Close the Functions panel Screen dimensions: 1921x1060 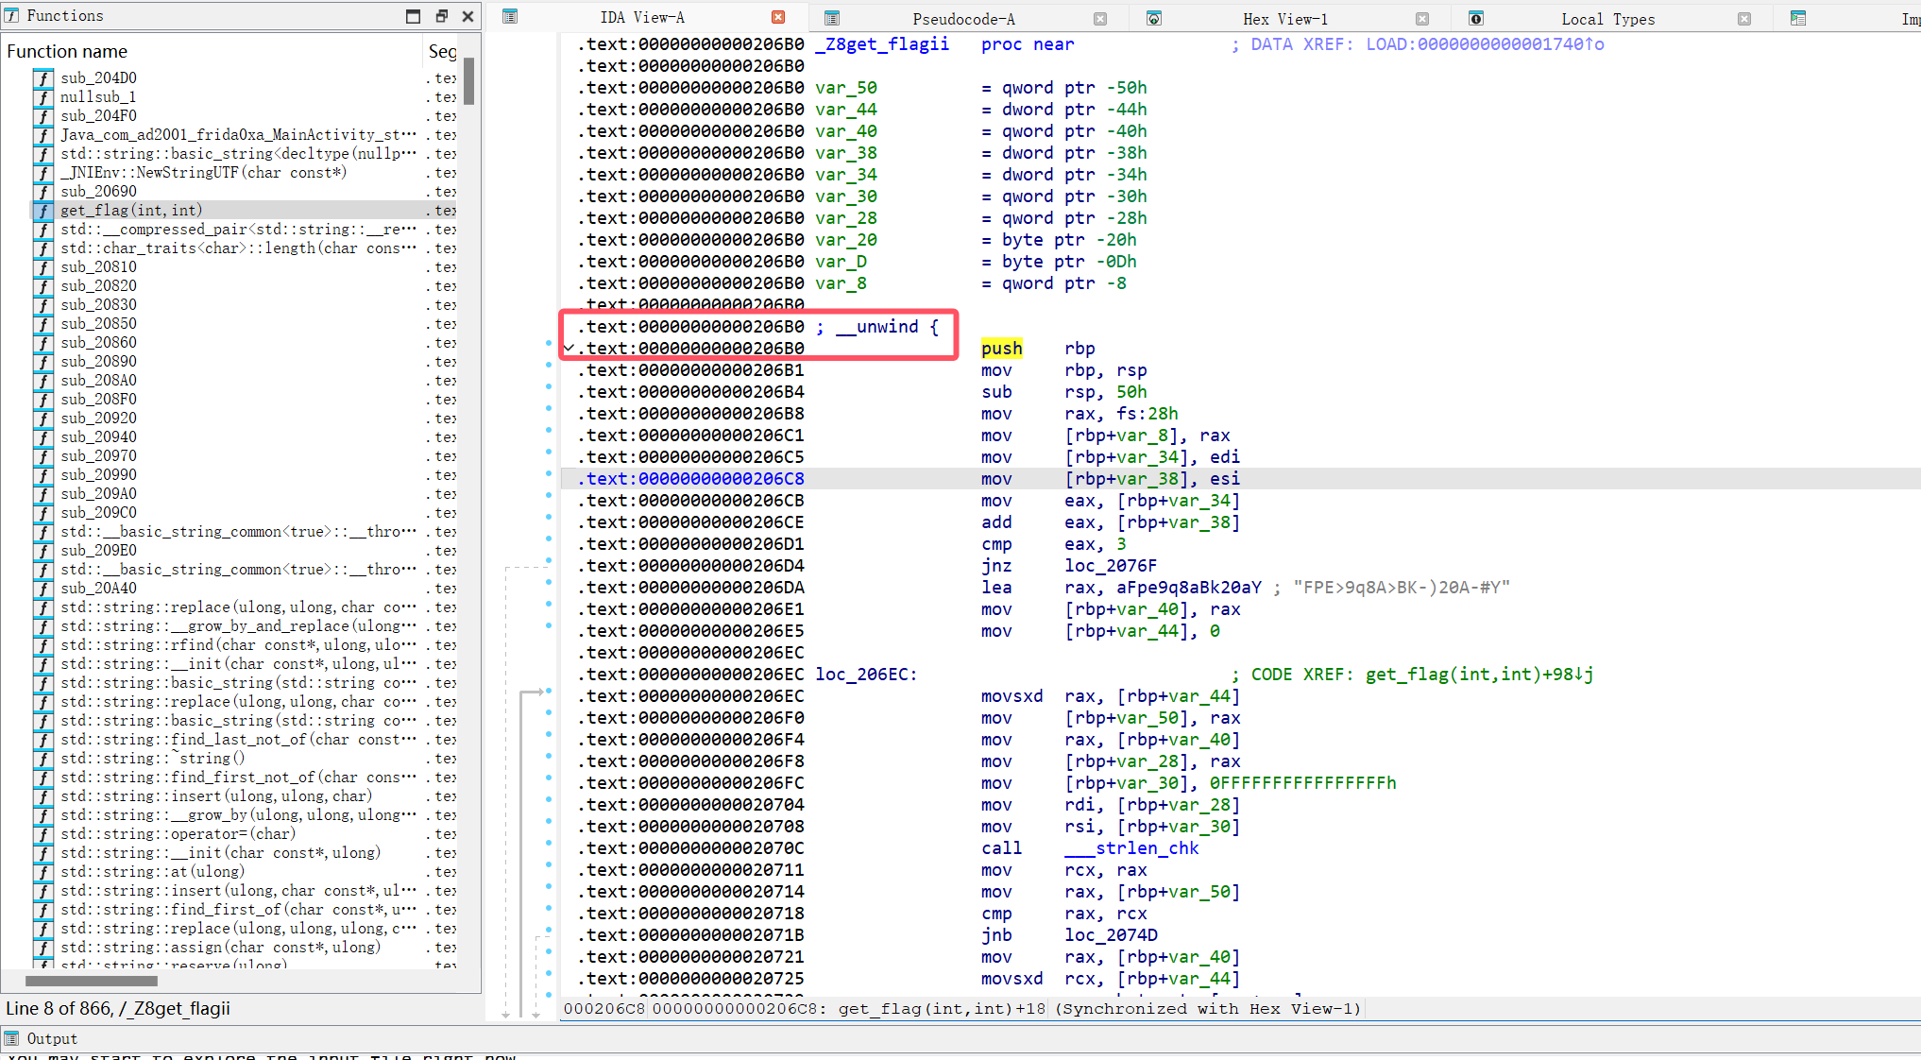point(467,16)
